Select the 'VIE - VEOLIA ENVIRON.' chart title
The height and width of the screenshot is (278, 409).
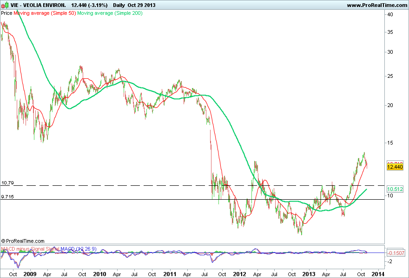coord(38,5)
